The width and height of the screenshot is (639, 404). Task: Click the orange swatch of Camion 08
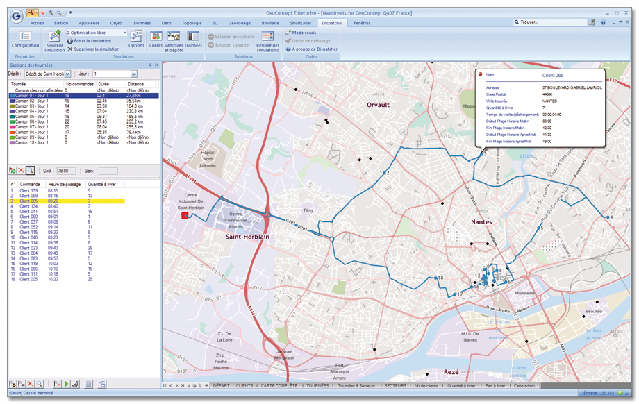12,131
